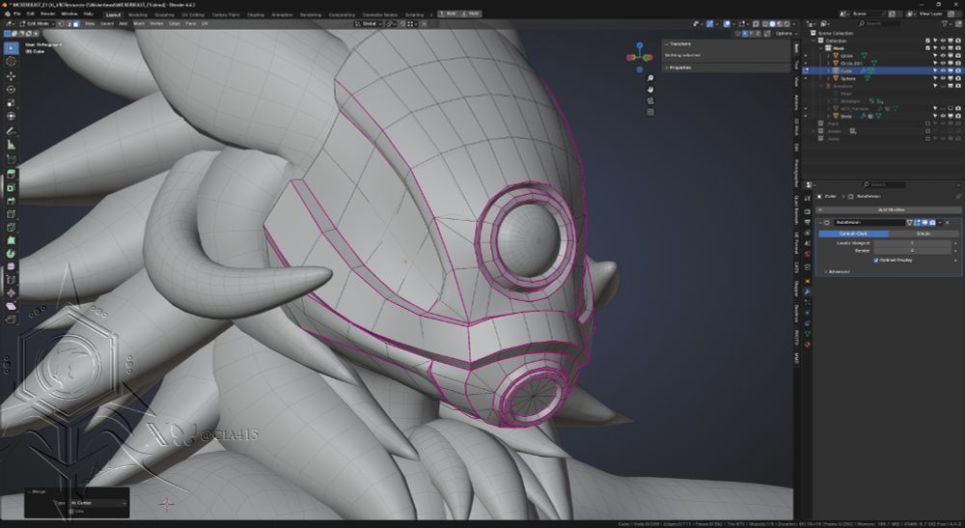Image resolution: width=965 pixels, height=528 pixels.
Task: Open the Merge type At Center dropdown
Action: click(x=97, y=503)
